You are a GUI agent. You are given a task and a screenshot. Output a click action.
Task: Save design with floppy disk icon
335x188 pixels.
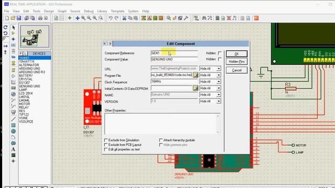pyautogui.click(x=19, y=18)
